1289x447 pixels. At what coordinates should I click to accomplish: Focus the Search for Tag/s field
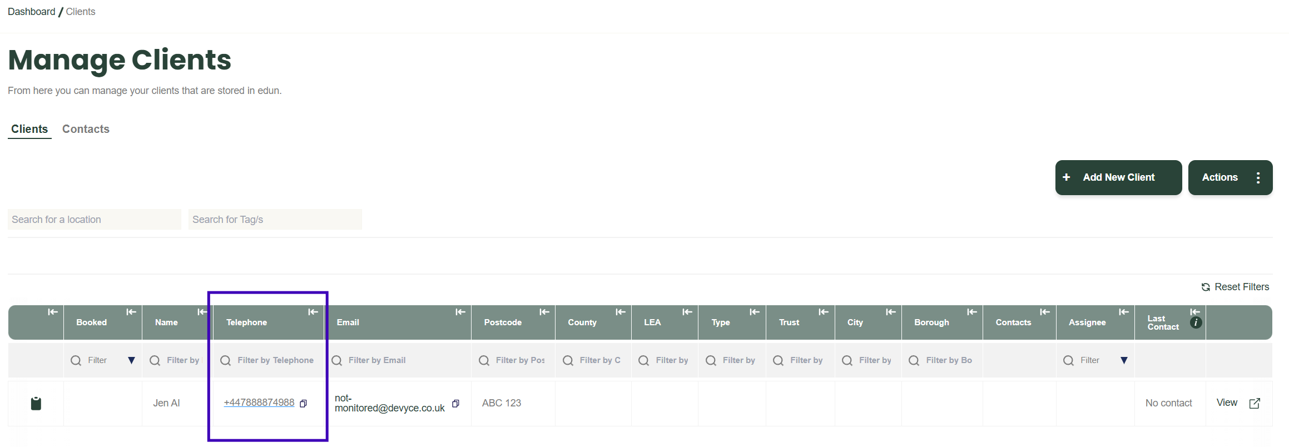pyautogui.click(x=275, y=220)
